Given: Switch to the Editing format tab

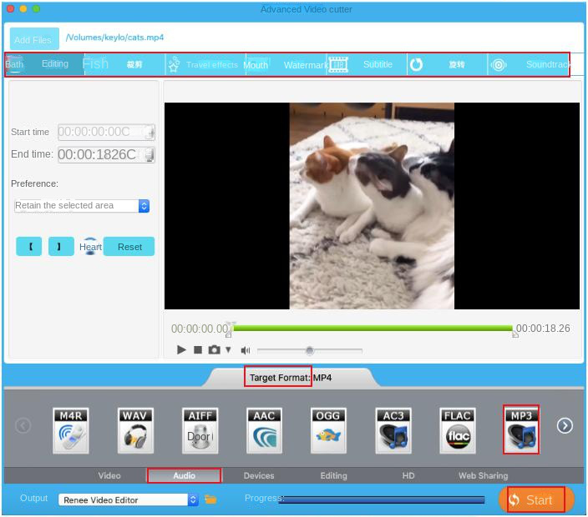Looking at the screenshot, I should pos(333,476).
